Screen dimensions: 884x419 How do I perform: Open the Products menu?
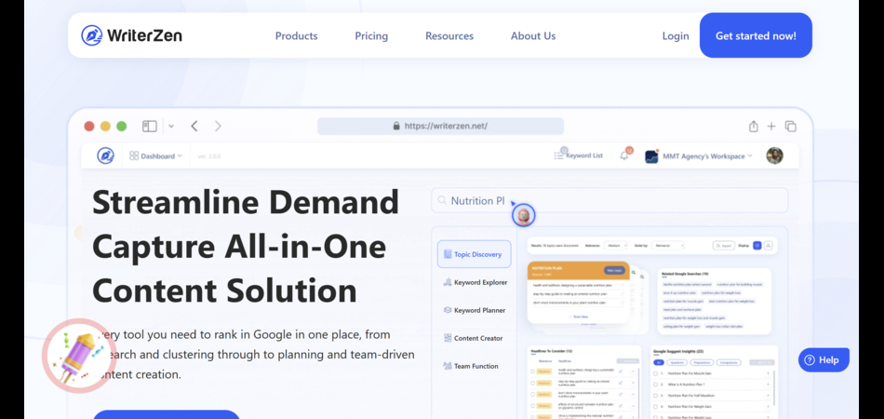(x=296, y=35)
